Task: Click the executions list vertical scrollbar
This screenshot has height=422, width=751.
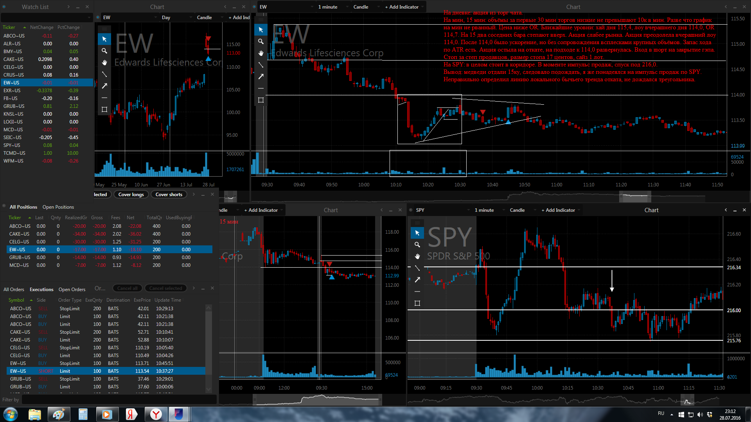Action: tap(208, 344)
